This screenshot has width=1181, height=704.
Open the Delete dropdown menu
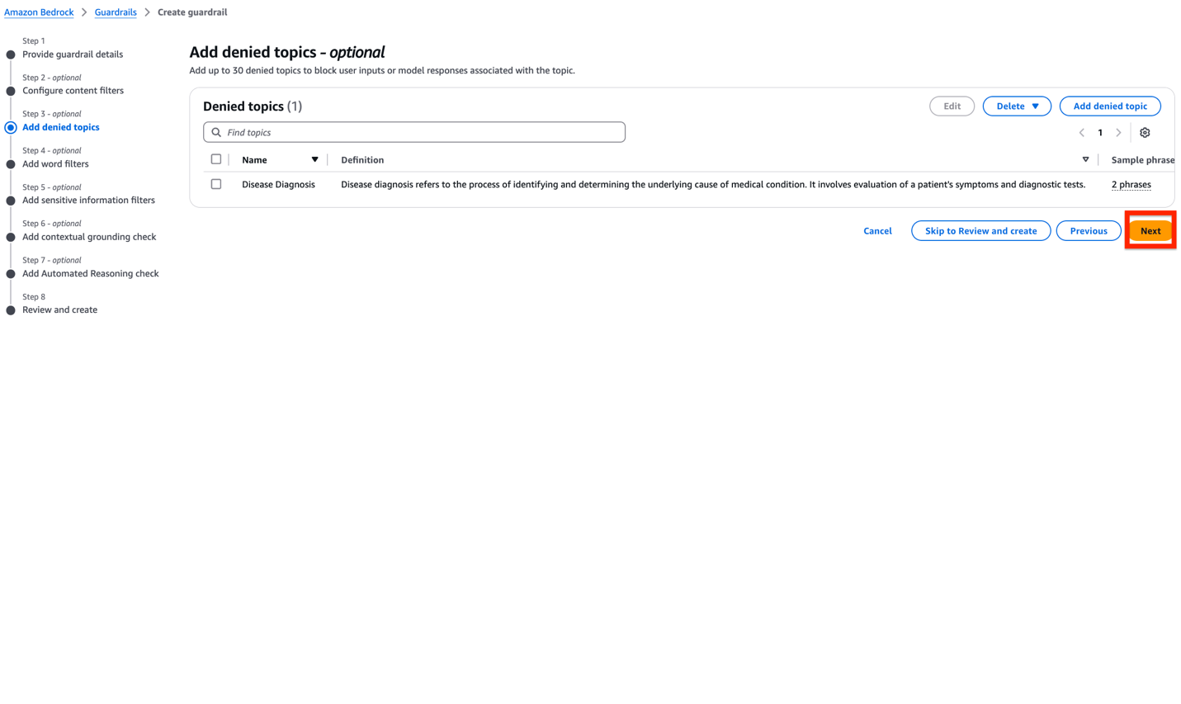pyautogui.click(x=1017, y=106)
